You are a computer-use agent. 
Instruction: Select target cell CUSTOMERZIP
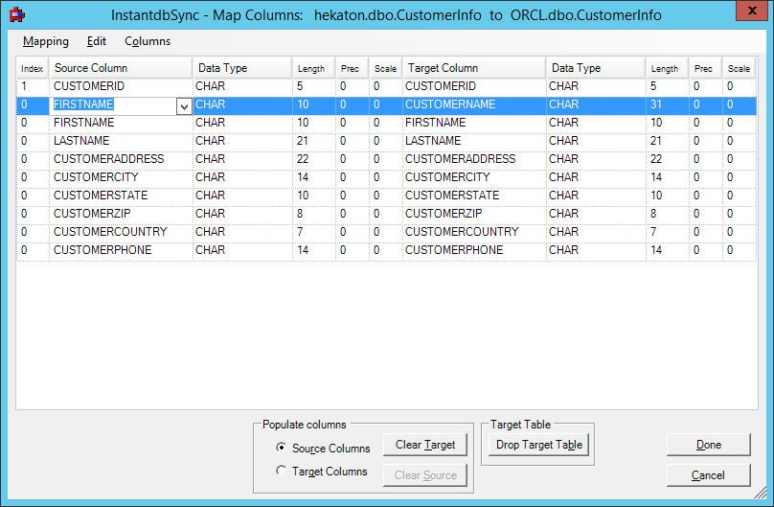click(x=474, y=215)
